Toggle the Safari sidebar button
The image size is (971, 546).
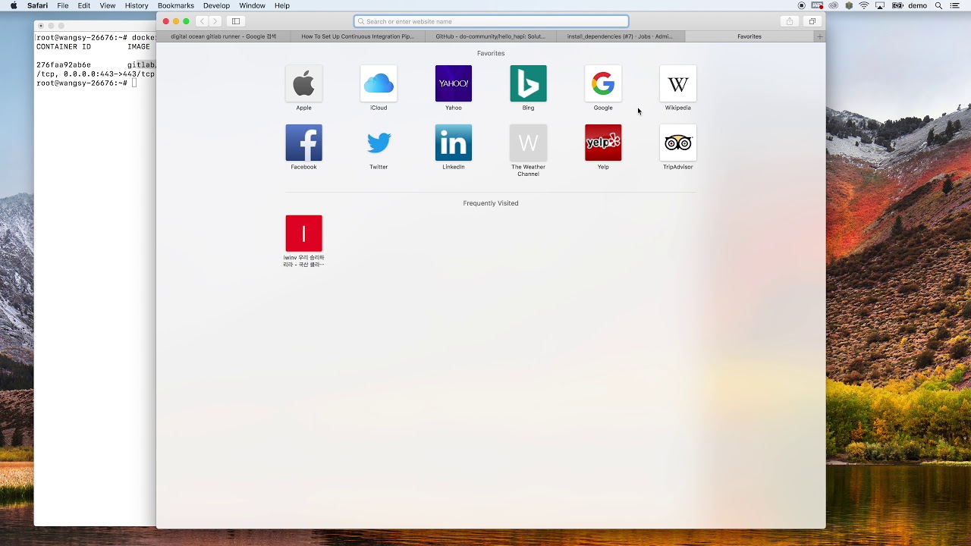[x=236, y=21]
